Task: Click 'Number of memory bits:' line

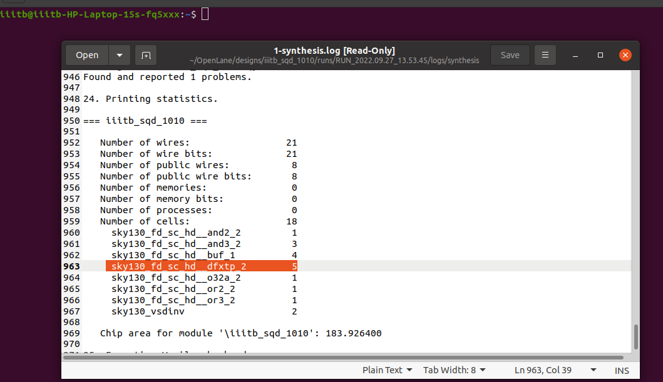Action: tap(198, 199)
